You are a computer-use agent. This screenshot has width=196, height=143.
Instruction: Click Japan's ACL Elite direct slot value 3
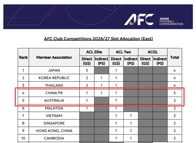pos(87,70)
